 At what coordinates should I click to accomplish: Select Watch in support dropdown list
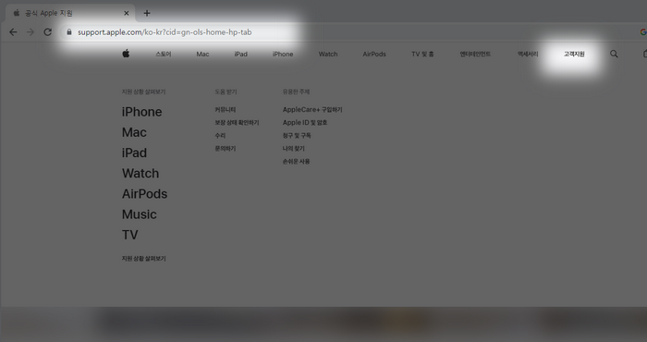[140, 173]
